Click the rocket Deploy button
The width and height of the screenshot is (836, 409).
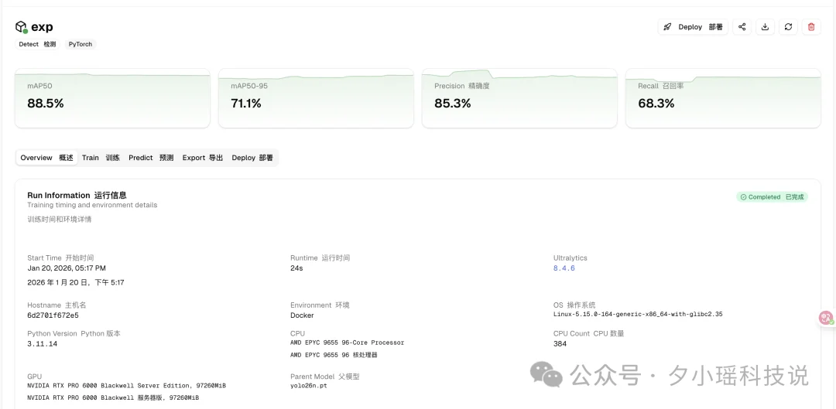(x=693, y=27)
